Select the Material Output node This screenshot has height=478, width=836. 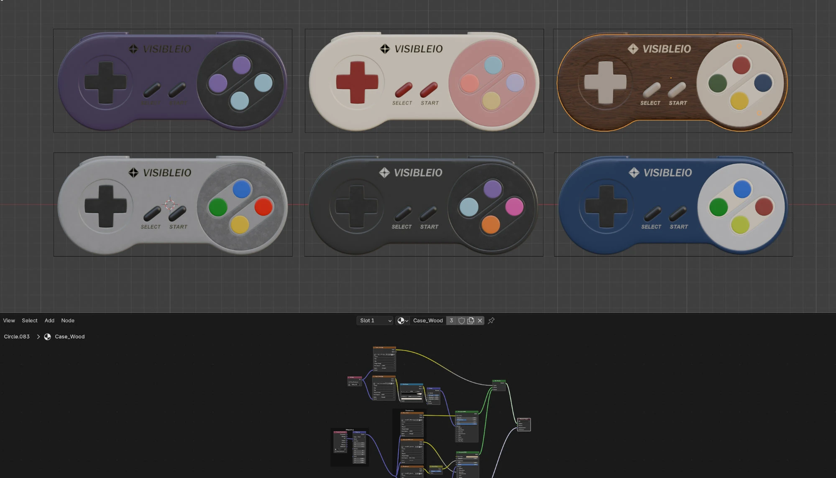(x=524, y=424)
